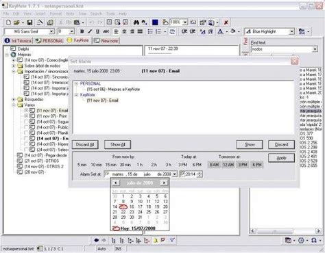Click the filter funnel icon in bottom toolbar
Image resolution: width=325 pixels, height=253 pixels.
172,240
